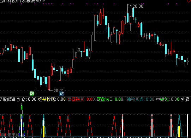Expand the 股似海 indicator dropdown arrow
This screenshot has width=191, height=138.
click(x=1, y=99)
